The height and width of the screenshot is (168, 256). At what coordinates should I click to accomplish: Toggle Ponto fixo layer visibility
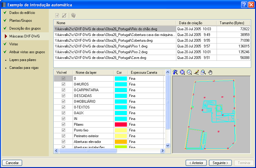coord(63,130)
